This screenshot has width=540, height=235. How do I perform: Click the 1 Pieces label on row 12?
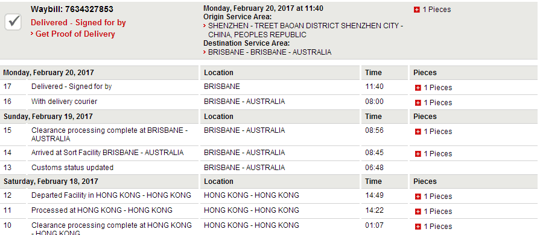pyautogui.click(x=437, y=197)
